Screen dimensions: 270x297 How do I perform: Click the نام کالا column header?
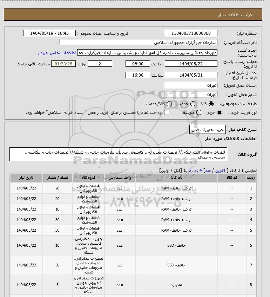tap(177, 177)
